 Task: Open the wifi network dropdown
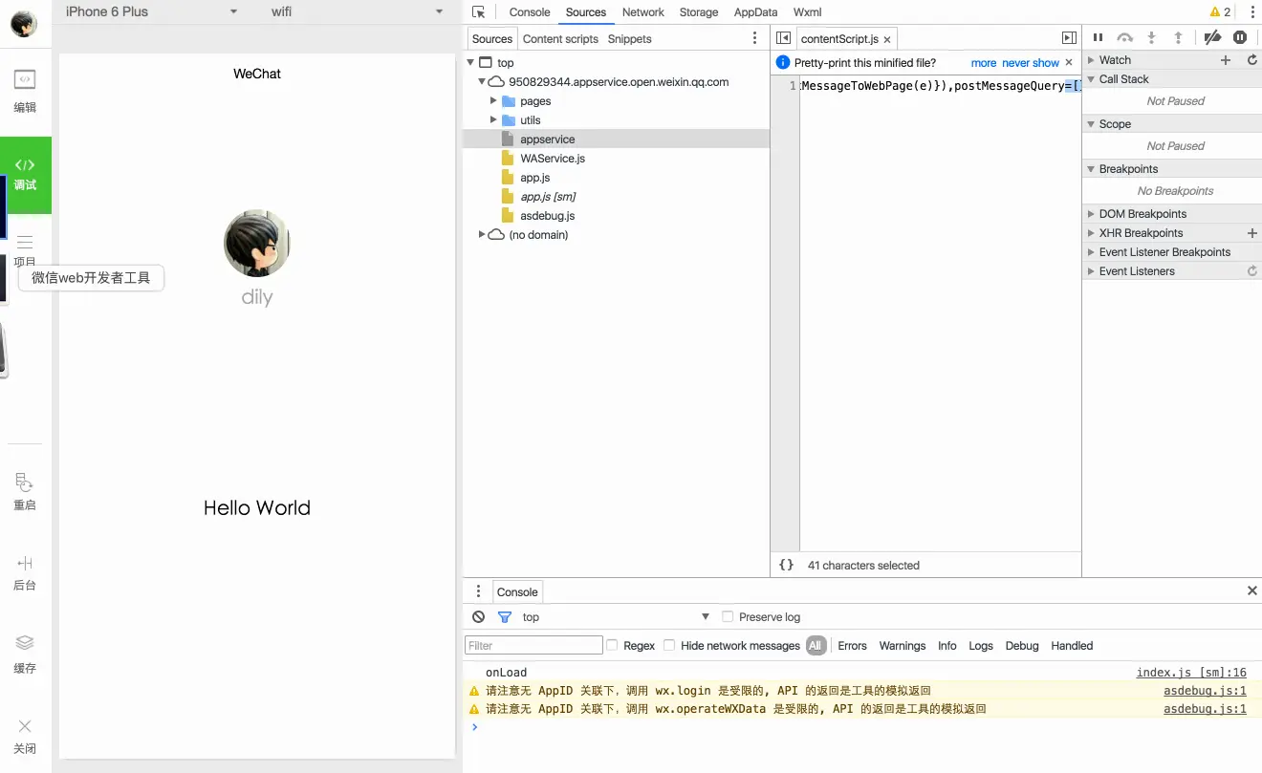357,11
